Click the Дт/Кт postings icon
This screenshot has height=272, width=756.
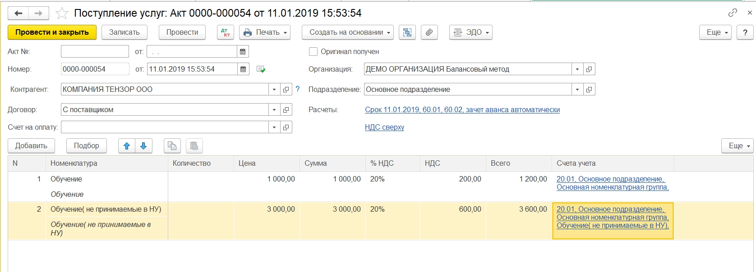coord(226,32)
